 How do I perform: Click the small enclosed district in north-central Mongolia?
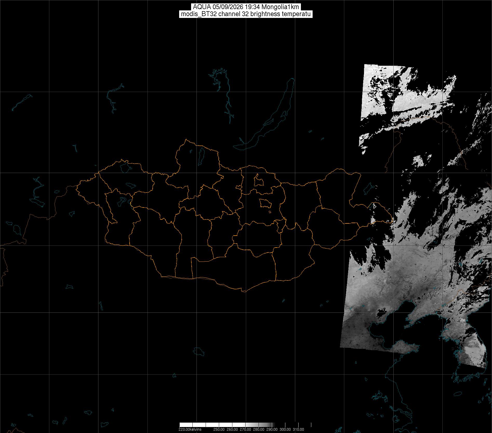coord(258,180)
